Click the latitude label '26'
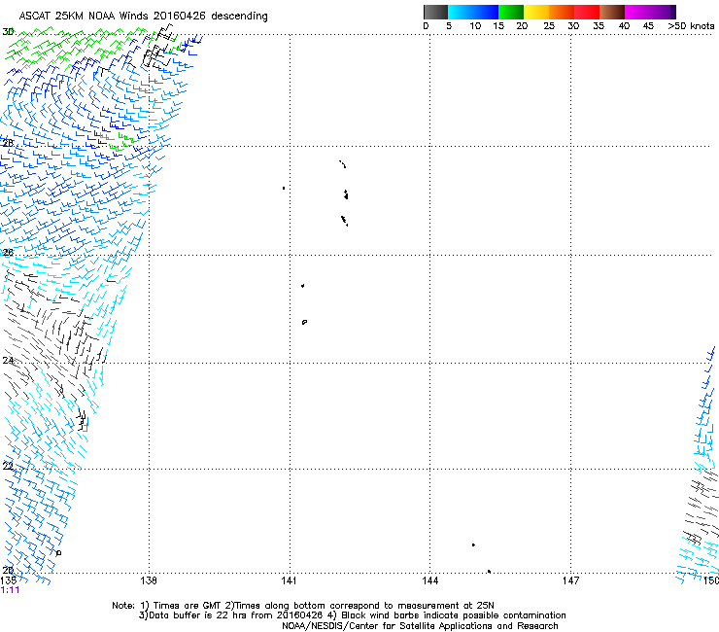719x632 pixels. tap(8, 253)
